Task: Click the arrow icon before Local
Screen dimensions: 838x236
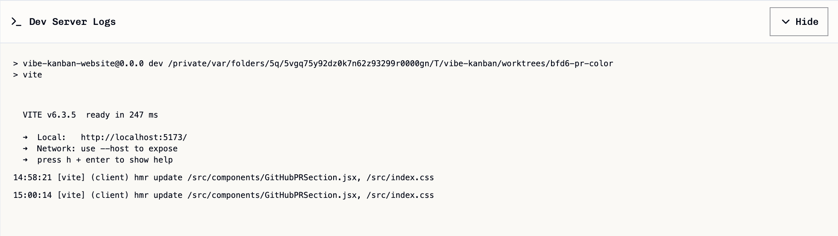Action: pyautogui.click(x=25, y=137)
